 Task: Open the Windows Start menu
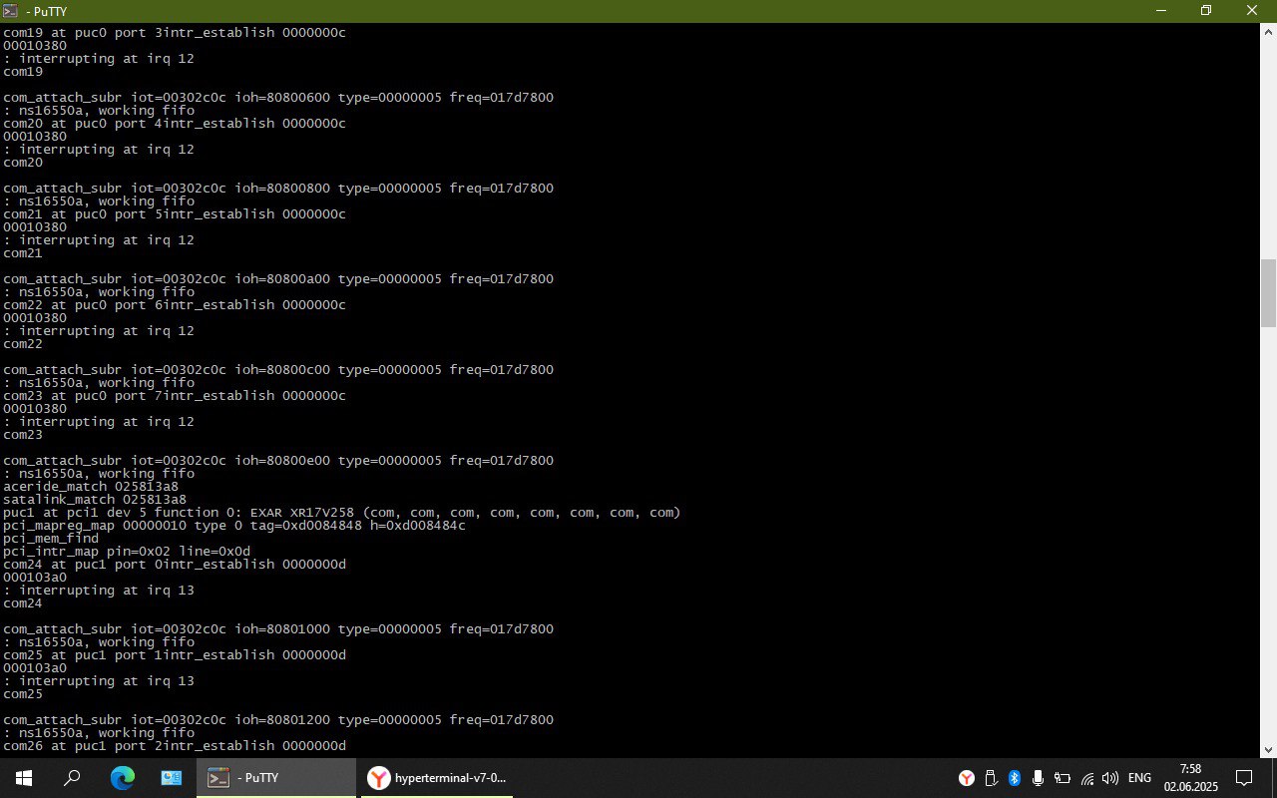click(x=23, y=778)
